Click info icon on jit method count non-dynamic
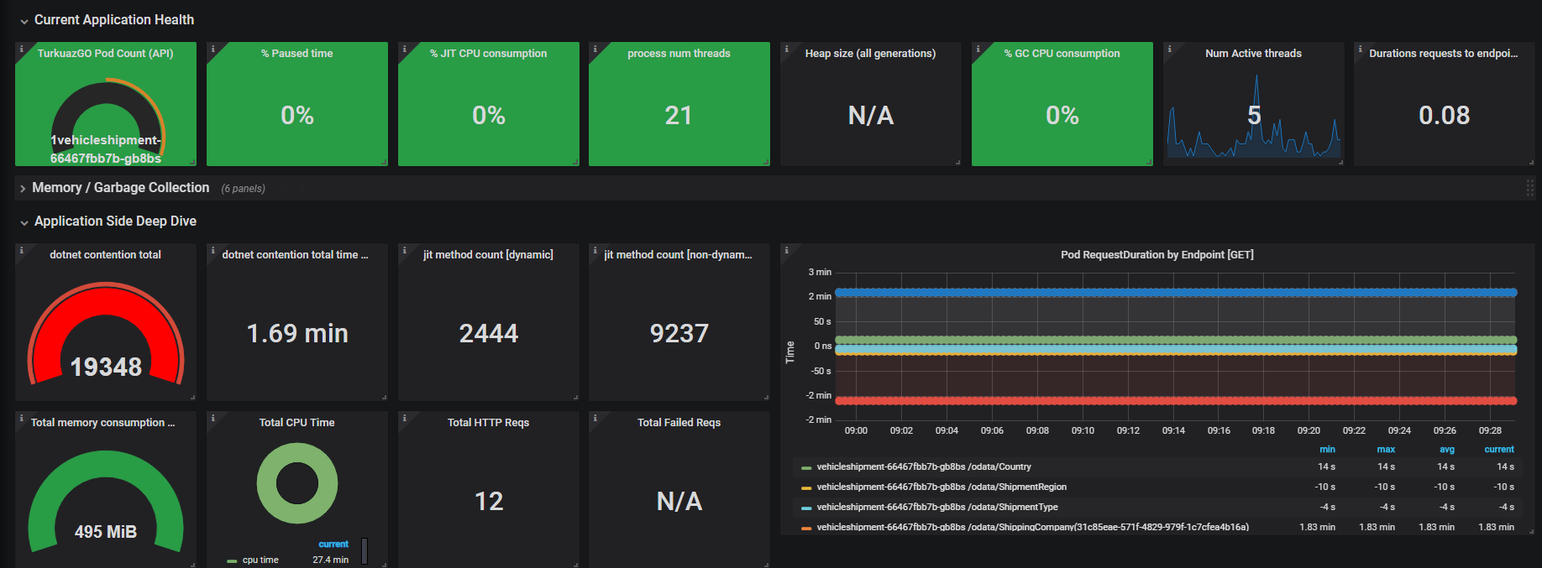Viewport: 1542px width, 568px height. (595, 251)
